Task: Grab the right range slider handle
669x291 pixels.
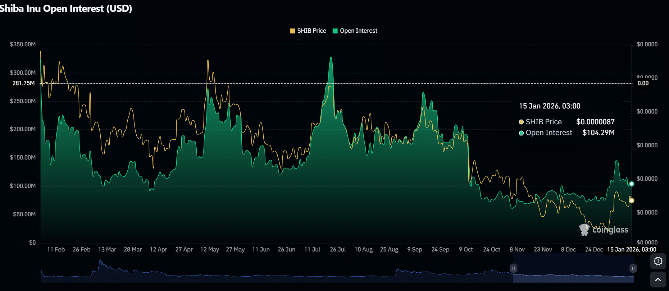Action: tap(633, 268)
